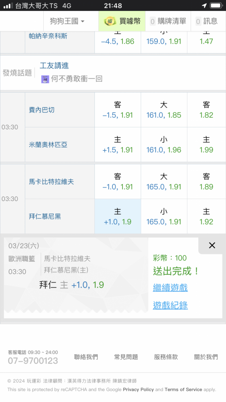The height and width of the screenshot is (402, 226).
Task: Open the 遊戲紀錄 link
Action: 170,306
